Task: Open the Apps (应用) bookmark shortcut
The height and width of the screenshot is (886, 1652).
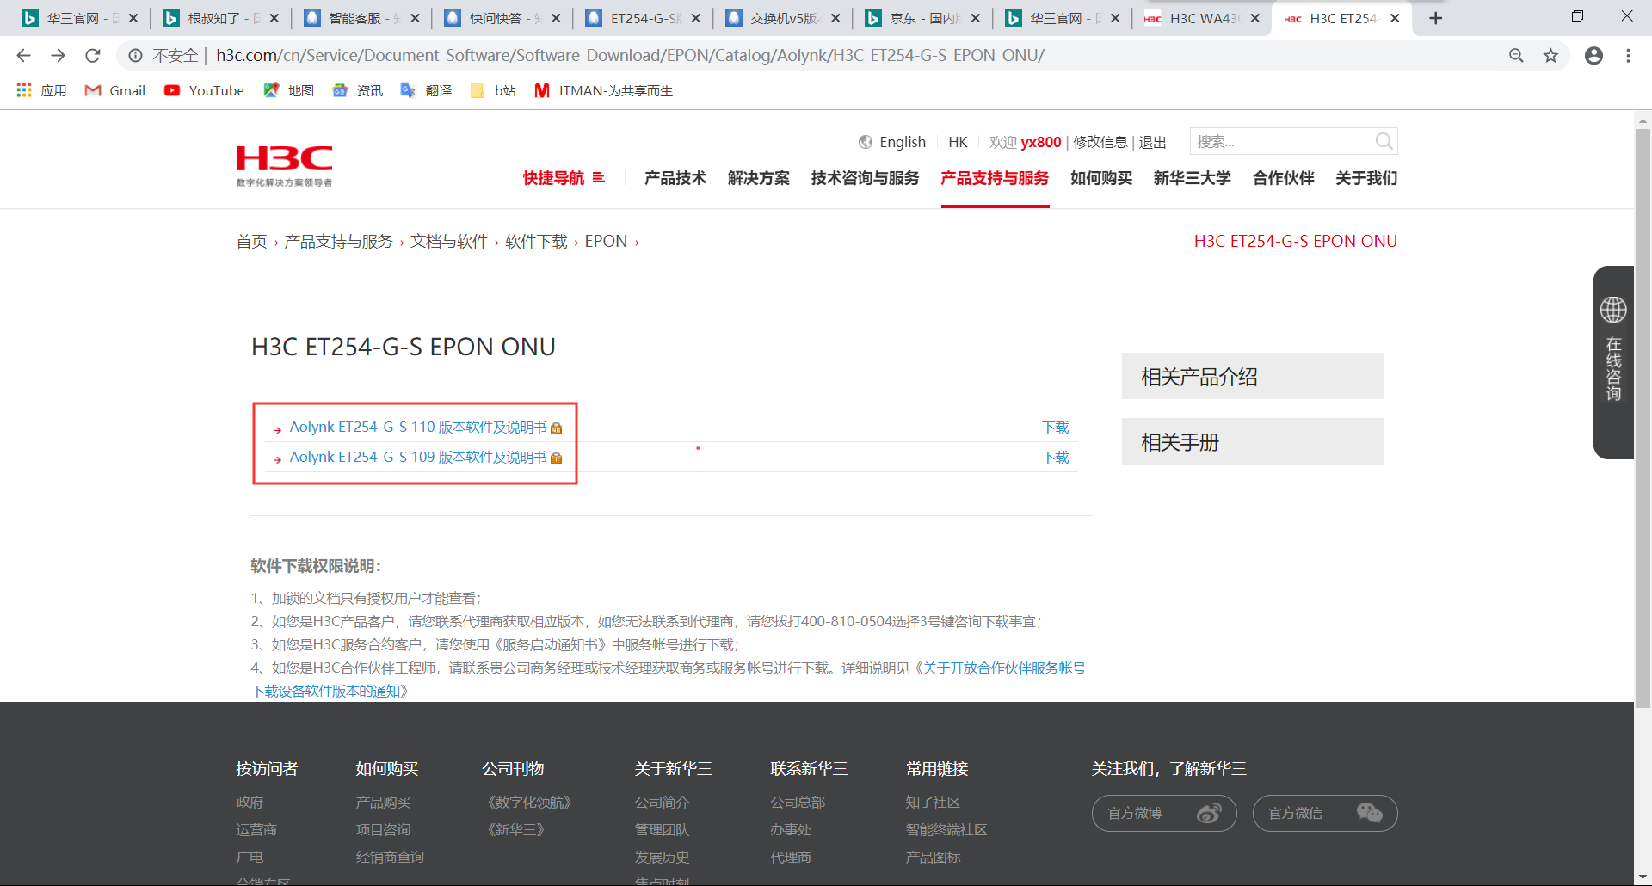Action: (x=41, y=90)
